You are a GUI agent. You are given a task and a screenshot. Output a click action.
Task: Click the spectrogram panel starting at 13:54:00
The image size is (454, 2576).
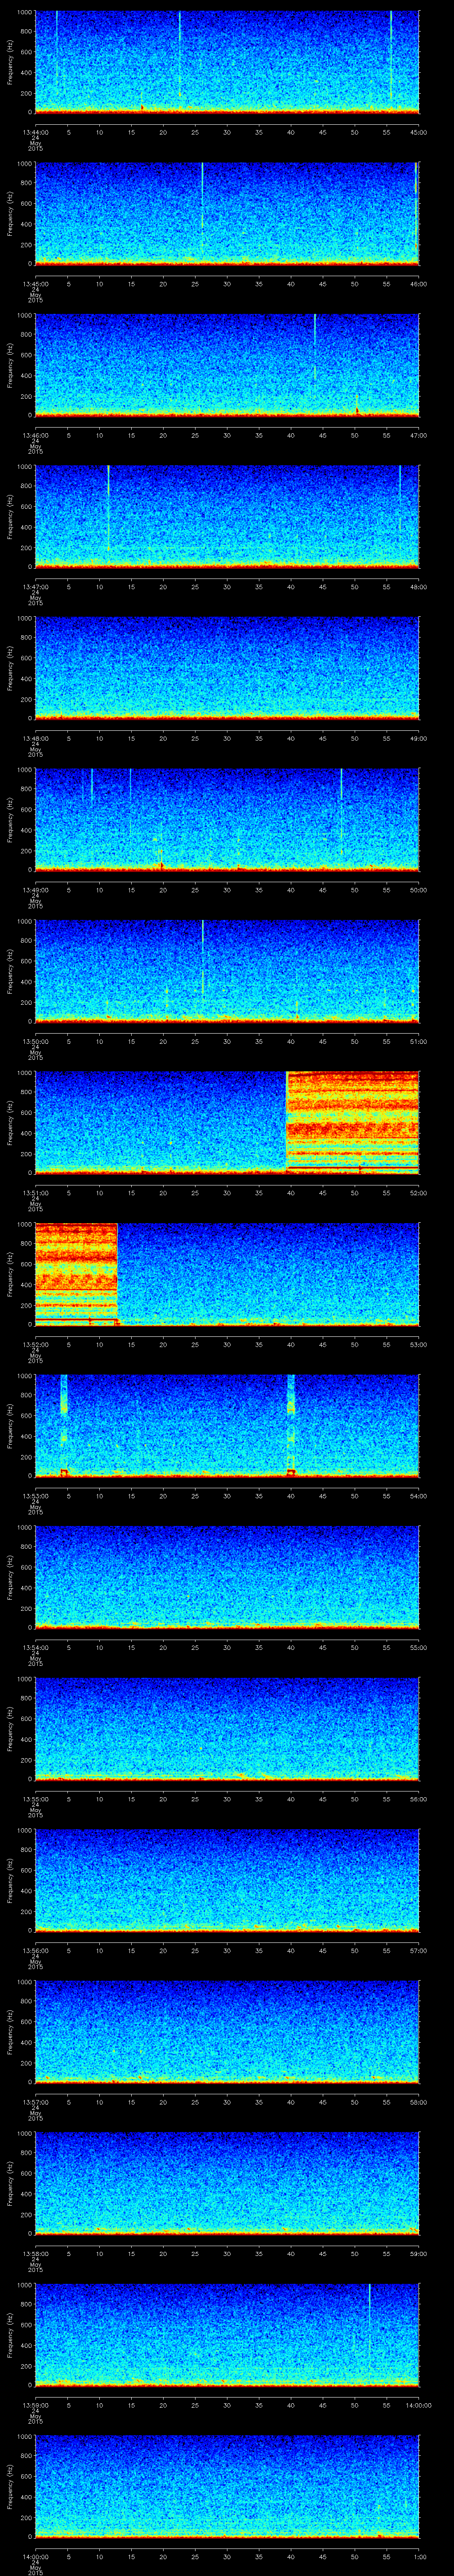pyautogui.click(x=227, y=1577)
